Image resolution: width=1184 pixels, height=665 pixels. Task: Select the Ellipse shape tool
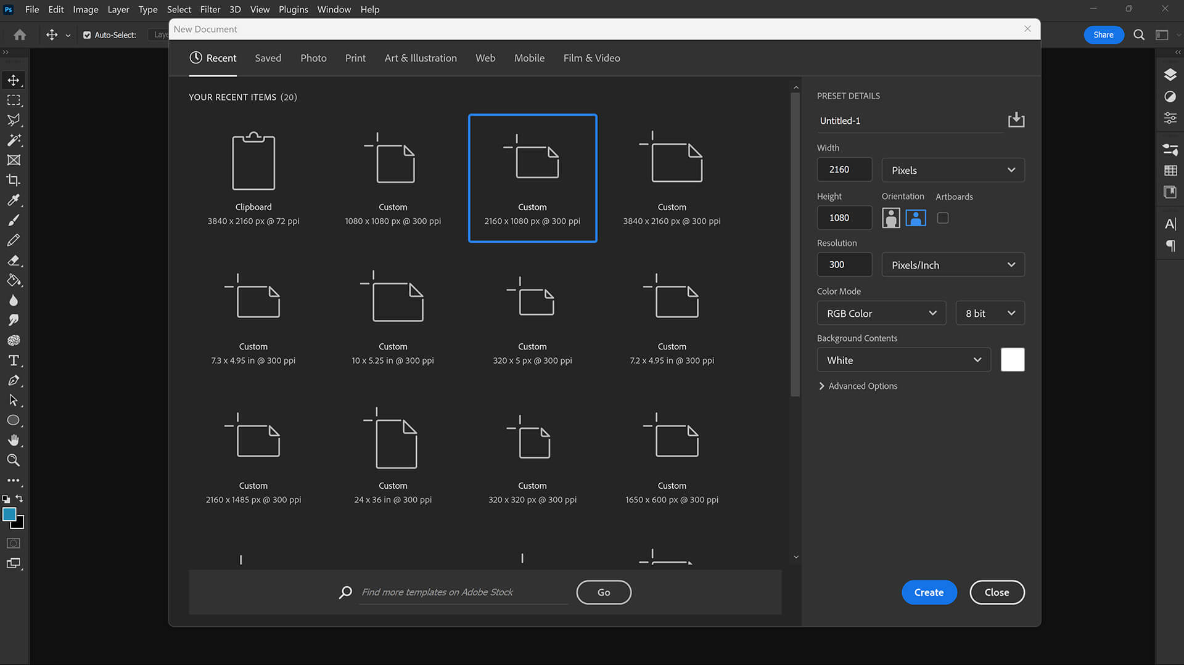(14, 420)
